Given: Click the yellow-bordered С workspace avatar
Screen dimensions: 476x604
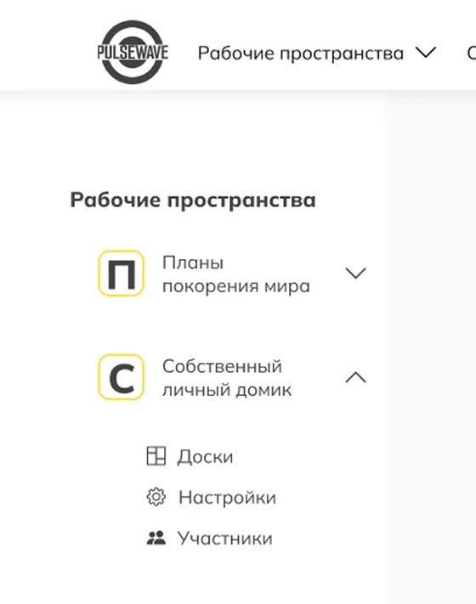Looking at the screenshot, I should point(121,377).
